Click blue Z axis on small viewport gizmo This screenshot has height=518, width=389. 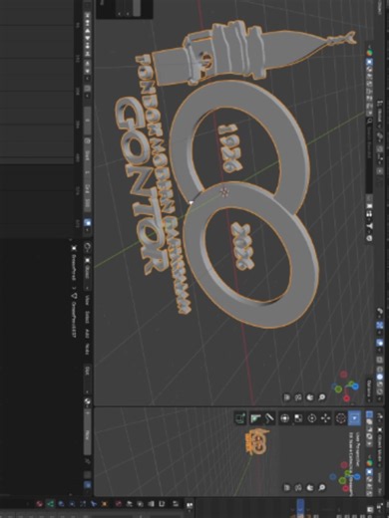357,477
